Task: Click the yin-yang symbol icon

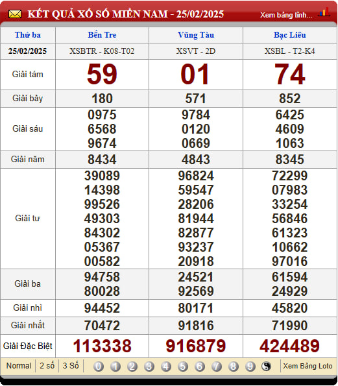Action: tap(266, 367)
